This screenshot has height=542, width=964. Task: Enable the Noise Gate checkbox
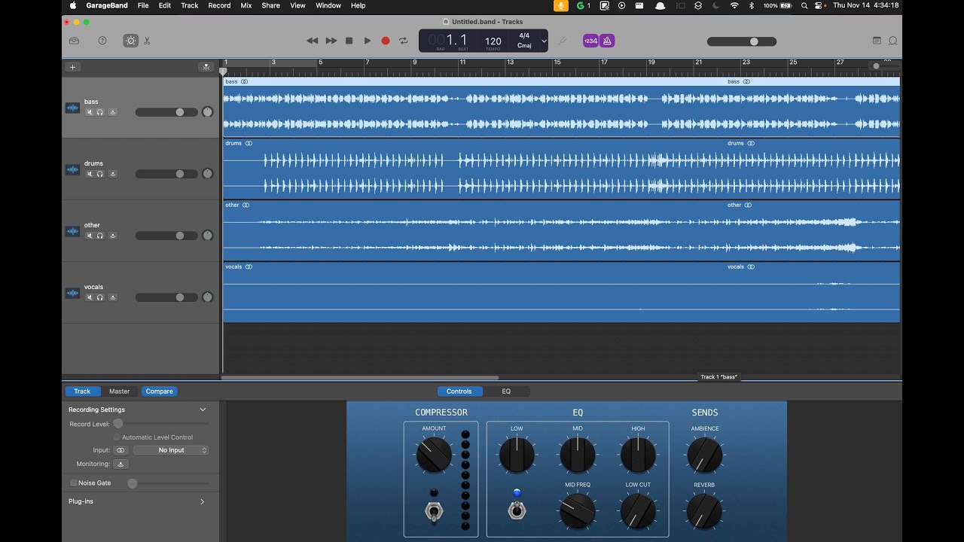(73, 483)
